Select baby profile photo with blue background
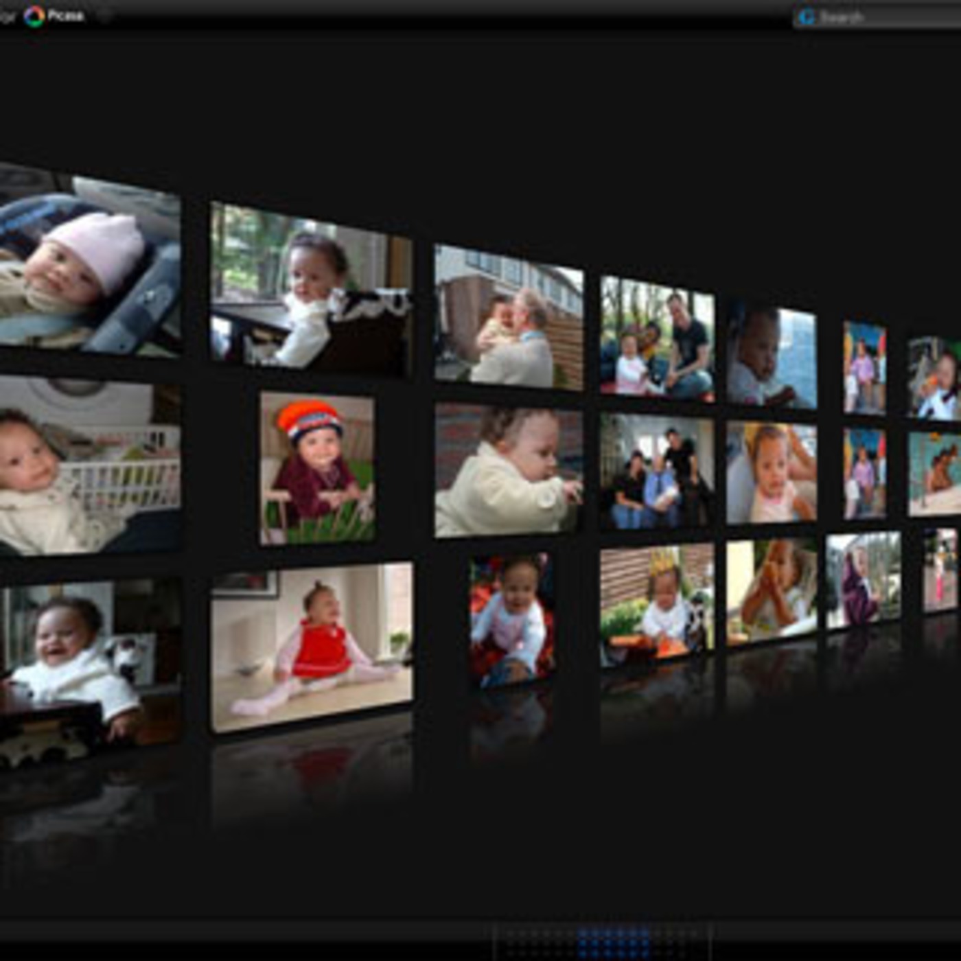 pyautogui.click(x=772, y=357)
